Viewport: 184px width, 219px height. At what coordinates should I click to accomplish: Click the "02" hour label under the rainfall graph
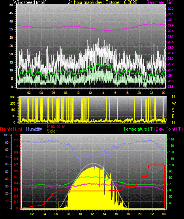coord(32,214)
